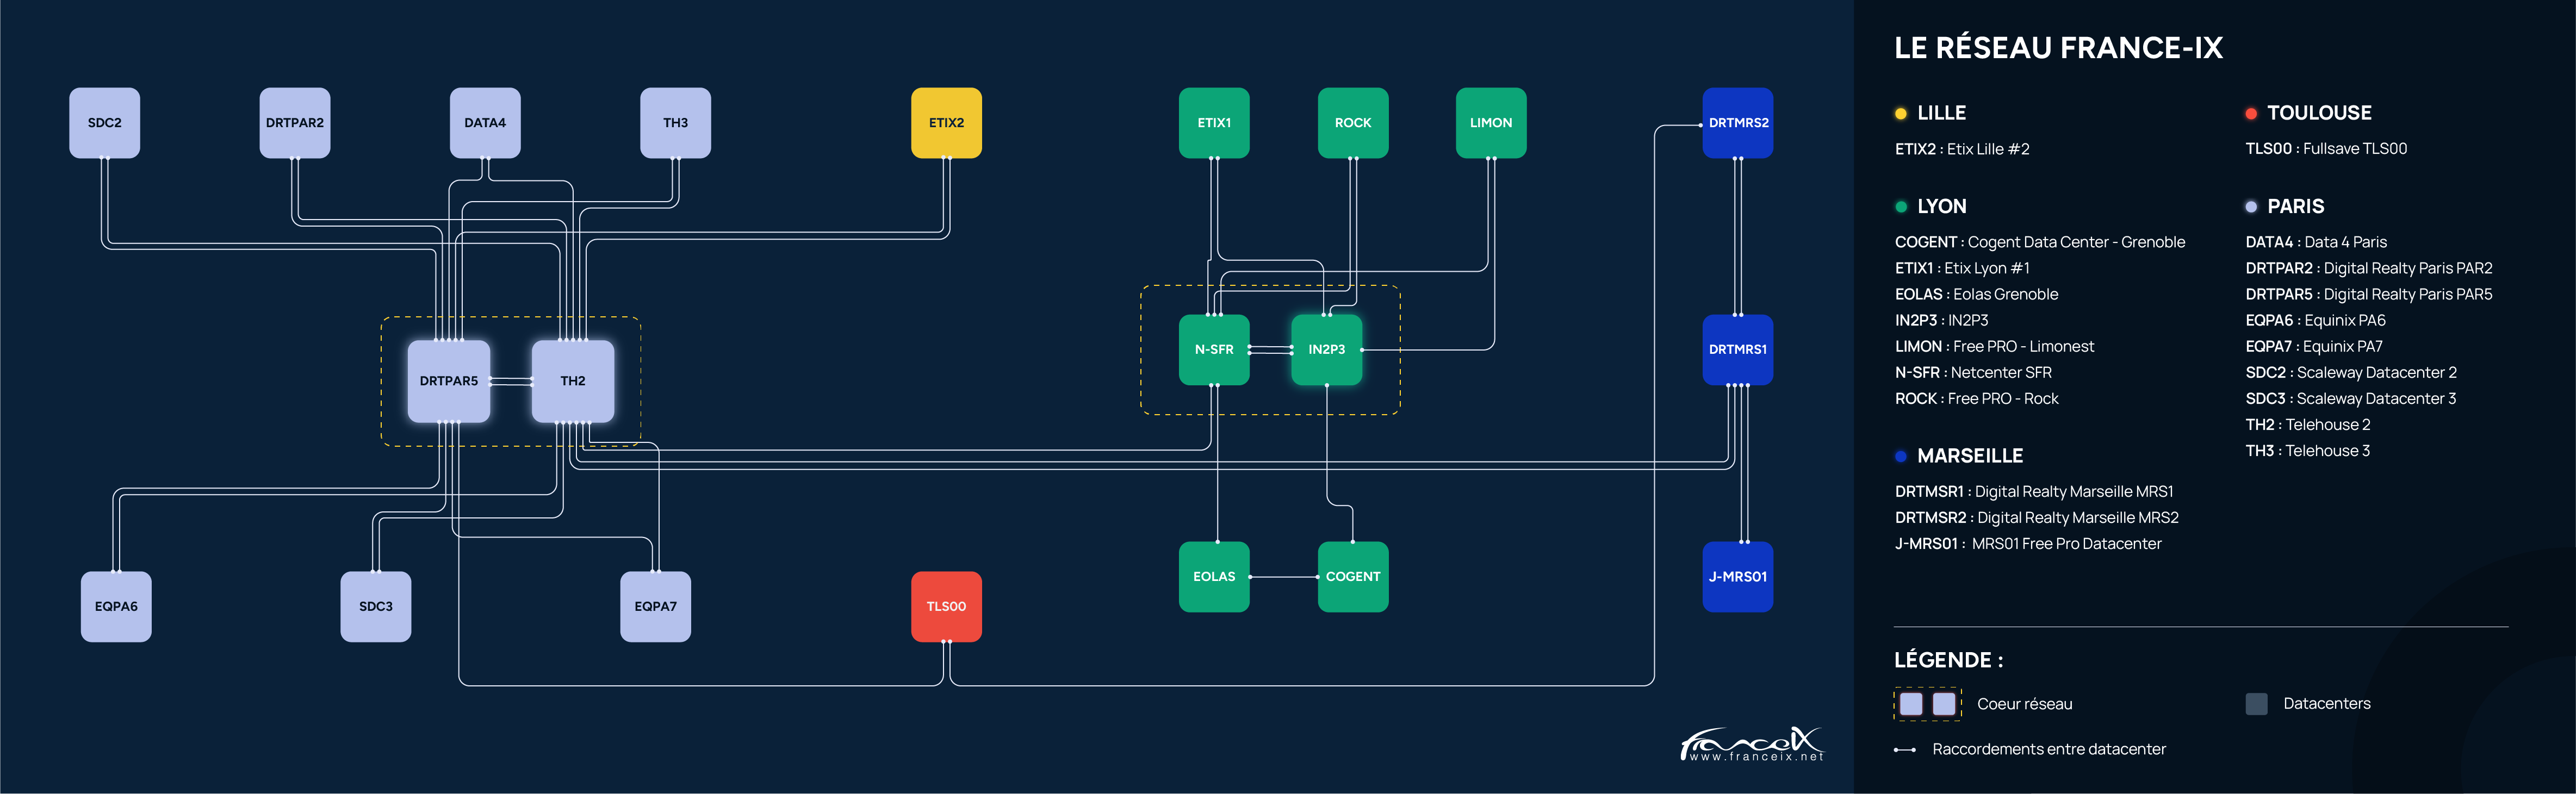
Task: Click 'TLS00 : Fullsave TLS00' entry
Action: [2326, 149]
